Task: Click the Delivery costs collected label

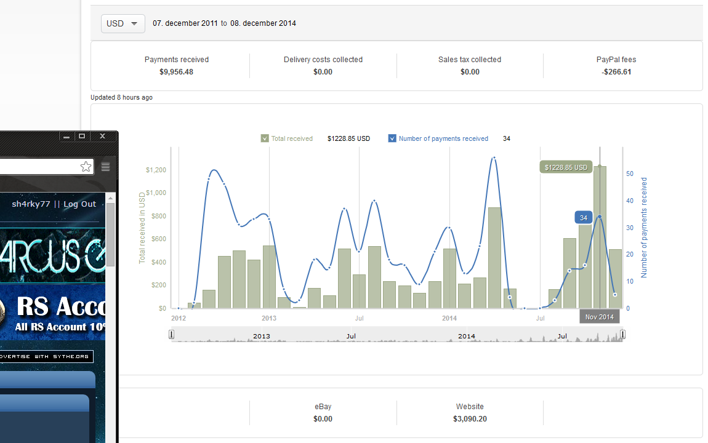Action: [323, 60]
